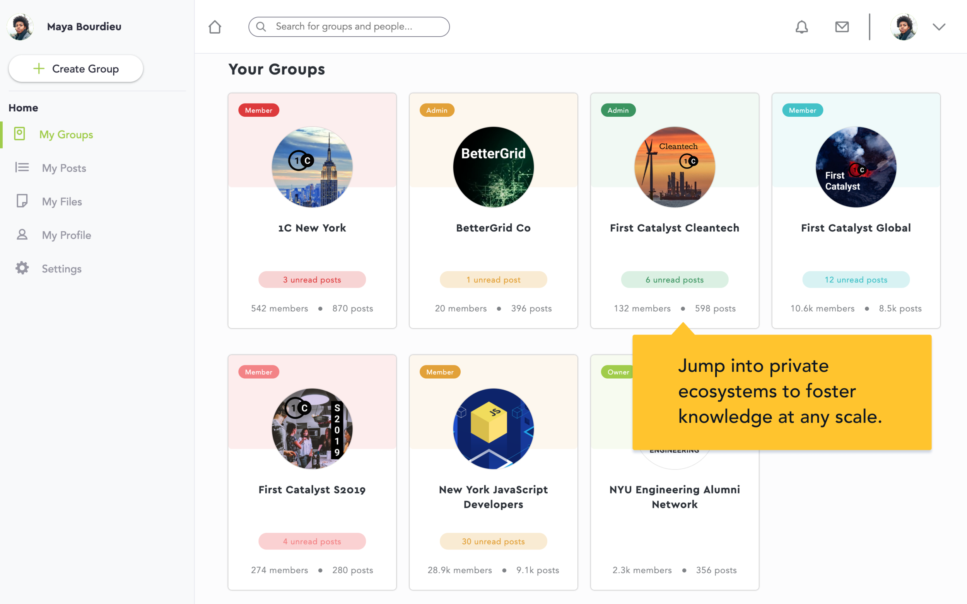Click Member badge on First Catalyst S2019
The width and height of the screenshot is (967, 604).
tap(259, 372)
